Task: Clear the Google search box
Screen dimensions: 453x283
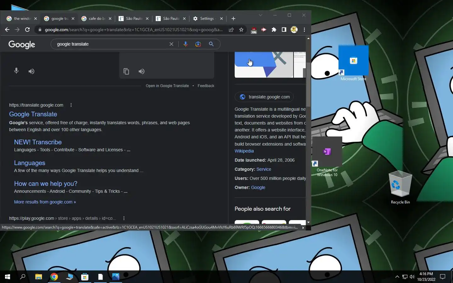Action: tap(171, 44)
